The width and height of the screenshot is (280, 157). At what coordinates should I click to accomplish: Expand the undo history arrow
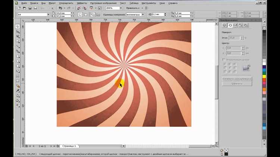tap(64, 8)
